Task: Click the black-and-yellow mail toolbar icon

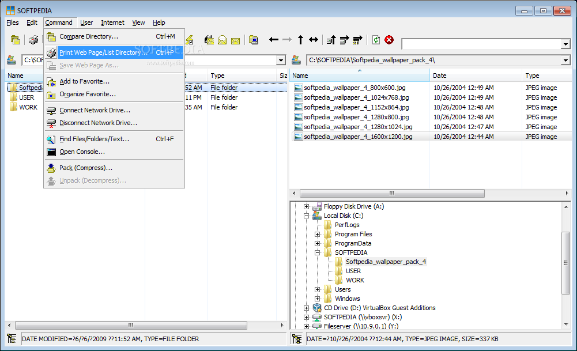Action: 209,40
